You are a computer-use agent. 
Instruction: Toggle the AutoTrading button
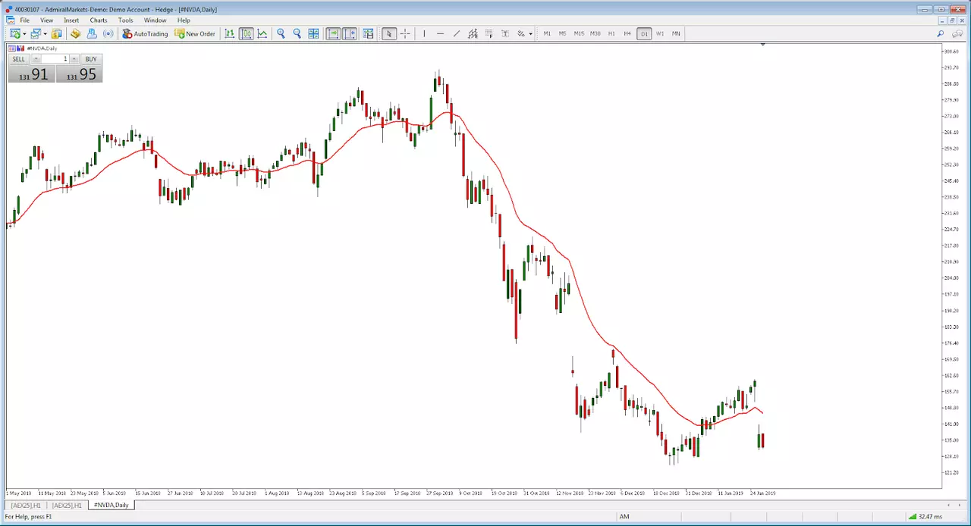(x=145, y=33)
